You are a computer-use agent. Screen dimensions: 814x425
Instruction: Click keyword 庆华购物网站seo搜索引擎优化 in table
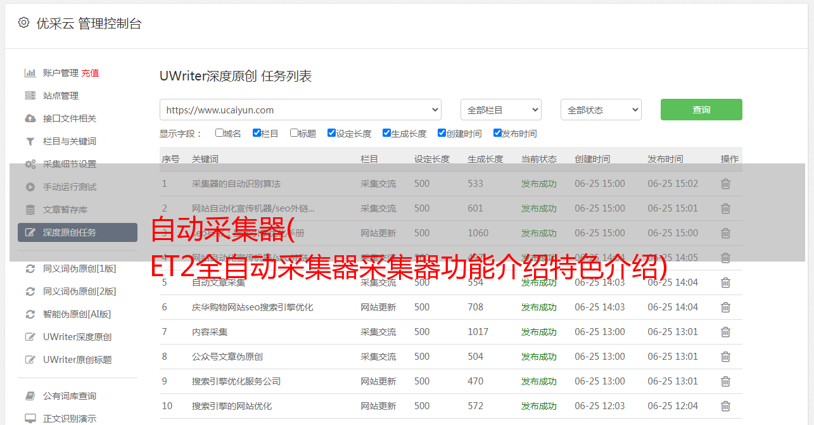(252, 307)
